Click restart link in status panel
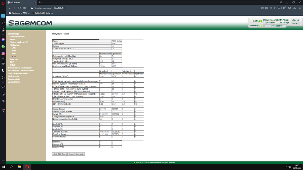The image size is (303, 170). [295, 23]
